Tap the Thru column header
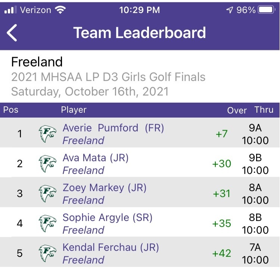280x280 pixels. point(264,110)
